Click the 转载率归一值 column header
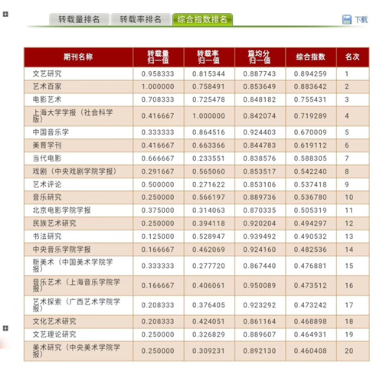The width and height of the screenshot is (383, 372). [x=209, y=57]
